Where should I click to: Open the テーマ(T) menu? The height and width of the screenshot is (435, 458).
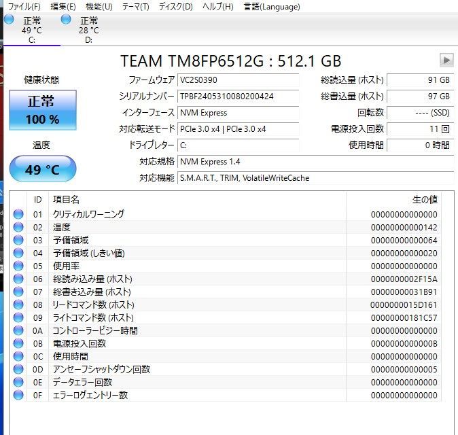pyautogui.click(x=135, y=6)
